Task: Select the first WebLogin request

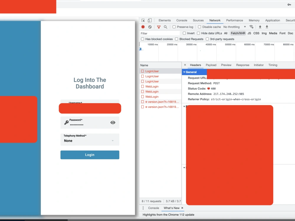Action: coord(160,86)
